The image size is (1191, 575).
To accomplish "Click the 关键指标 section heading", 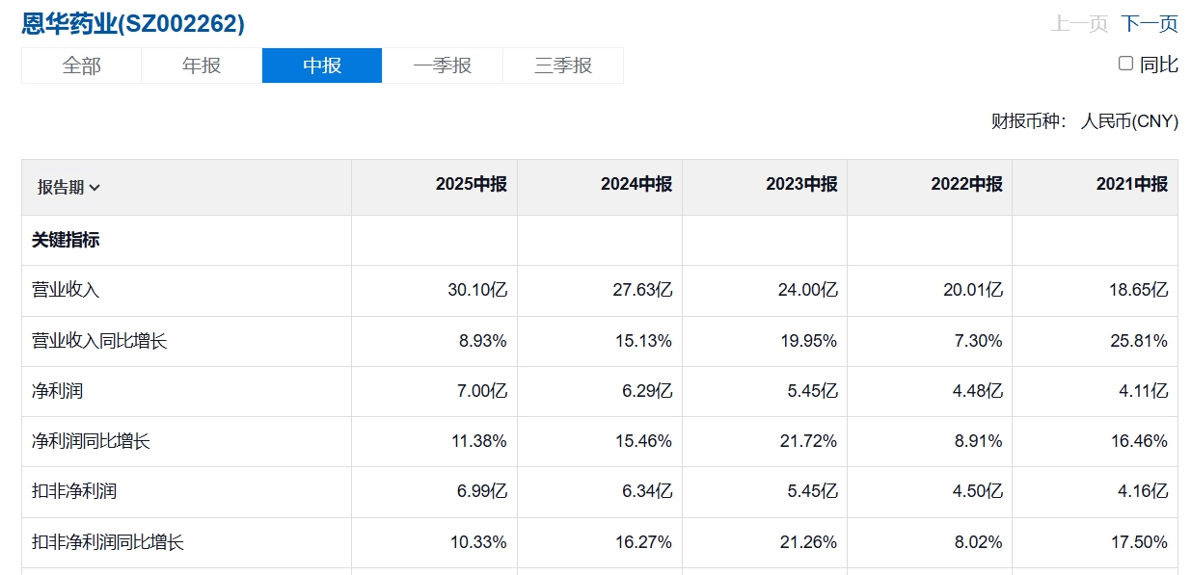I will coord(66,240).
